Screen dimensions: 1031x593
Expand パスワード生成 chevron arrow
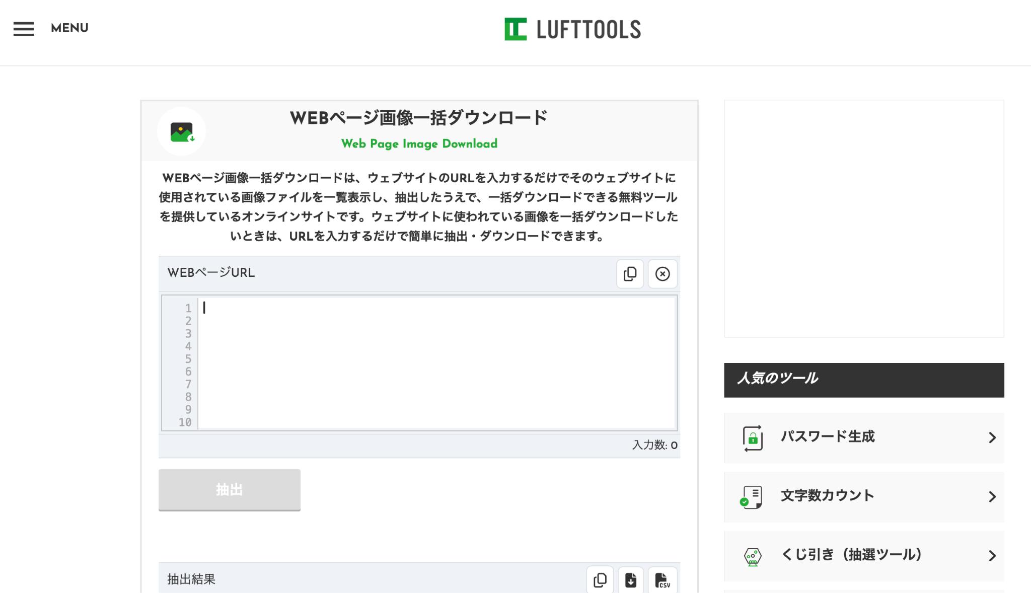(x=992, y=438)
